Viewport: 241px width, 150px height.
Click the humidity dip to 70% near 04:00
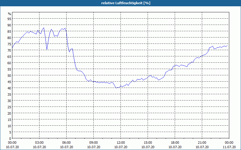[47, 50]
